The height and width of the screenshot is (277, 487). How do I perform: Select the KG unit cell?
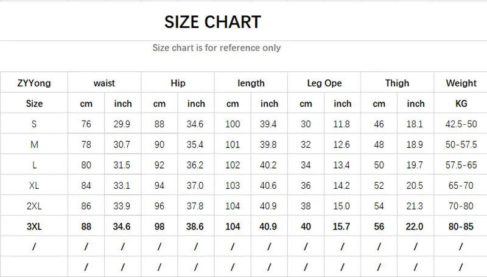tap(461, 103)
